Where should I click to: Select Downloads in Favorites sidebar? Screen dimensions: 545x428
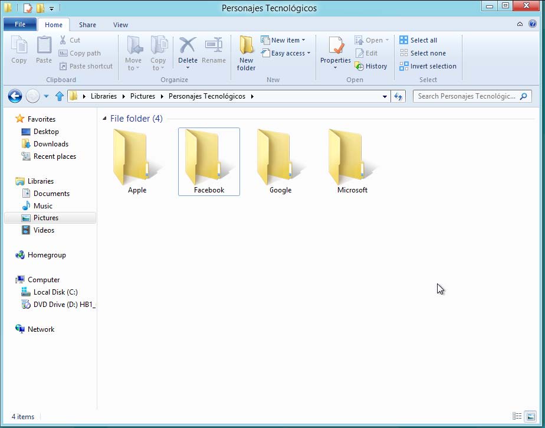51,144
